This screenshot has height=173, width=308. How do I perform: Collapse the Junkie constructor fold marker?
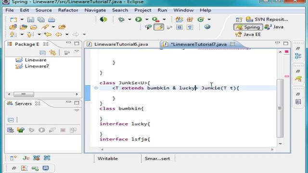click(x=96, y=88)
